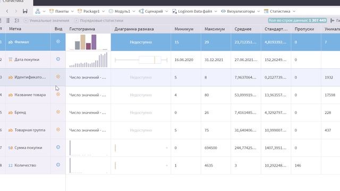
Task: Open dropdown next to workflow tree icon
Action: [x=44, y=11]
